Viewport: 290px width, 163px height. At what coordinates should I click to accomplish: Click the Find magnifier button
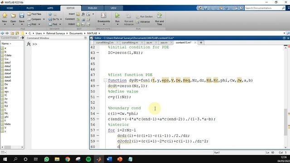pos(53,24)
